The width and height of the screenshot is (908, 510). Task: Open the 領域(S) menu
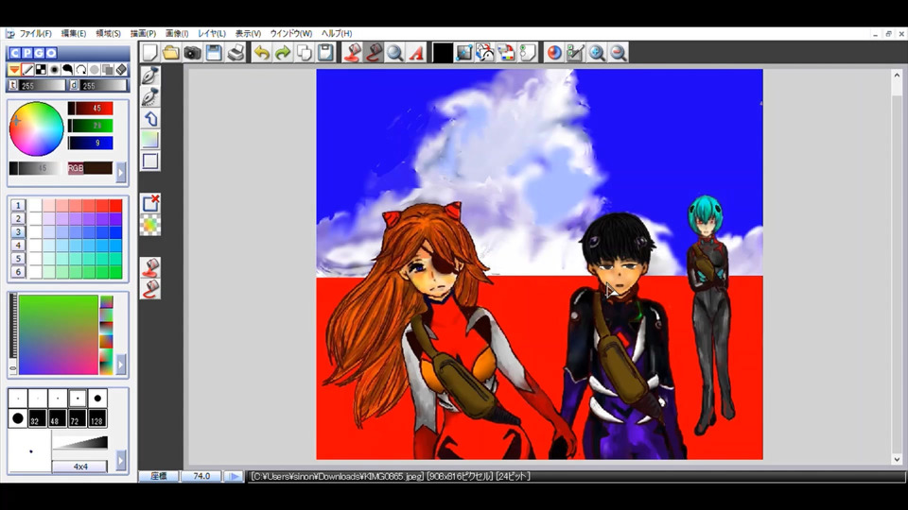(108, 34)
